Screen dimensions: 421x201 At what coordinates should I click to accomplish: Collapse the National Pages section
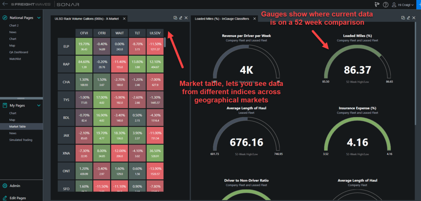(39, 18)
